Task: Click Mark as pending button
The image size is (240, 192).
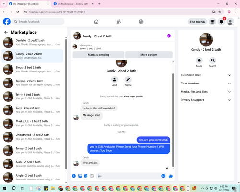Action: click(x=98, y=55)
